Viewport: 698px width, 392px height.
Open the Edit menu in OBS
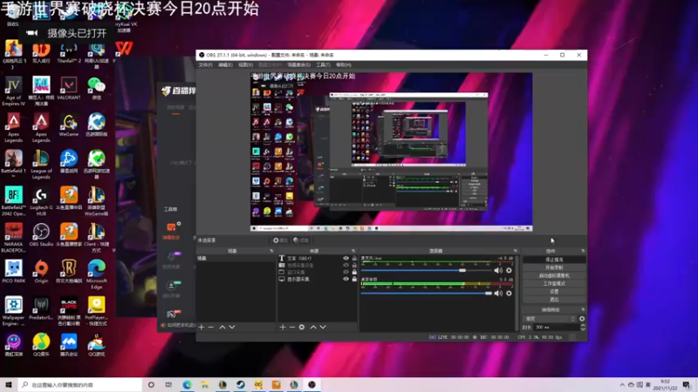pyautogui.click(x=225, y=64)
